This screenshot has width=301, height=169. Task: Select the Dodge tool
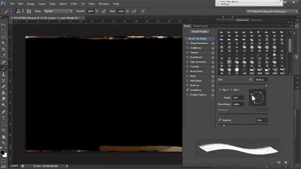(x=3, y=105)
